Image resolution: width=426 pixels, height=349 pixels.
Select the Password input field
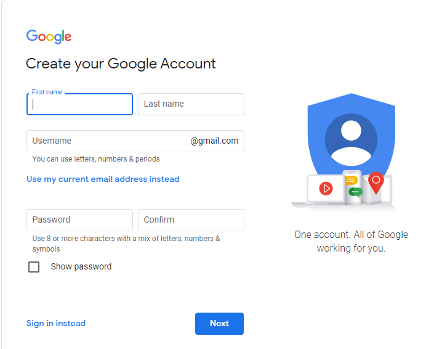[79, 220]
